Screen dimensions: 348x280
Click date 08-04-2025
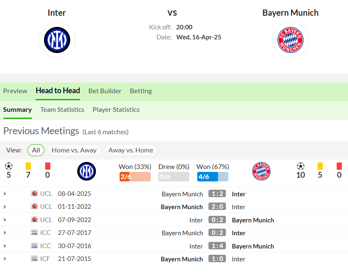click(x=74, y=194)
